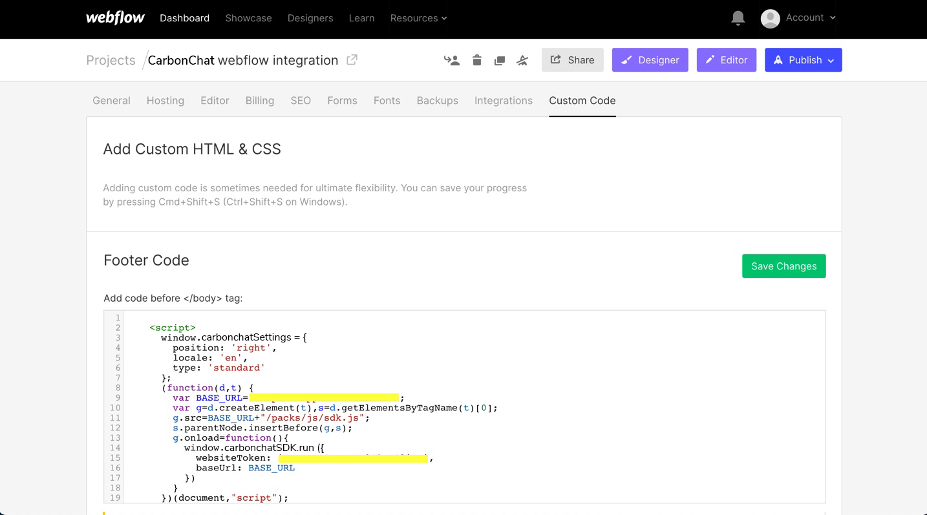Open project site via external link icon

352,60
